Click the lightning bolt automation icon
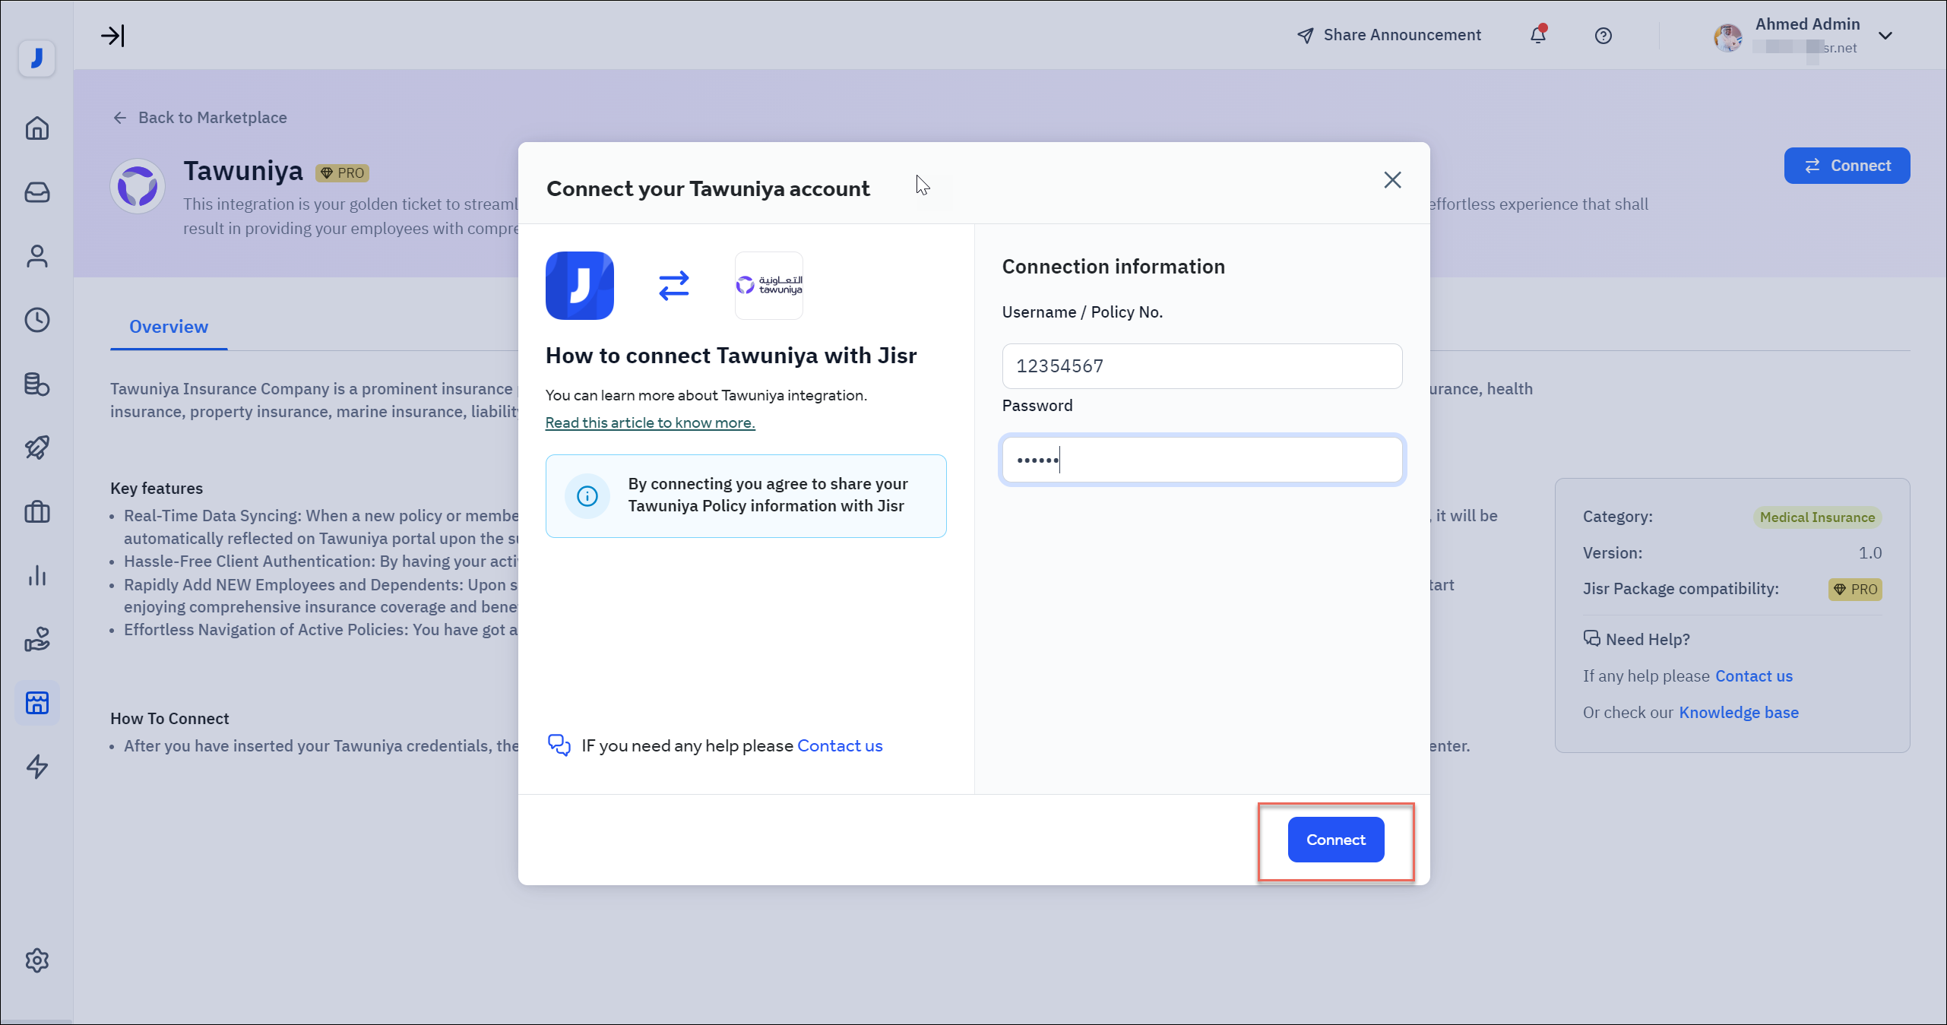Screen dimensions: 1947x1025 pos(36,766)
